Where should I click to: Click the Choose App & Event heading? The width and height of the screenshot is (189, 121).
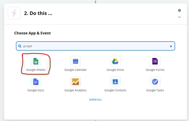click(x=32, y=33)
